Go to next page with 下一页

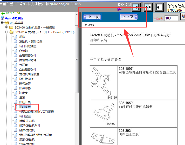(x=129, y=17)
